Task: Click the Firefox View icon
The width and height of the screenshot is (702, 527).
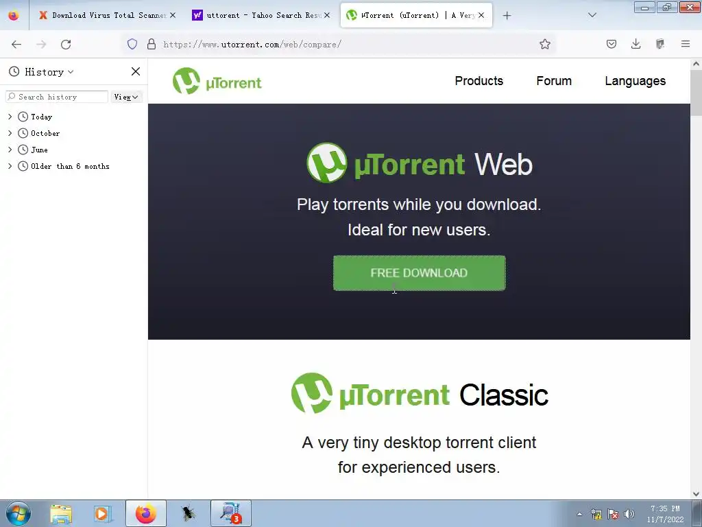Action: tap(14, 15)
